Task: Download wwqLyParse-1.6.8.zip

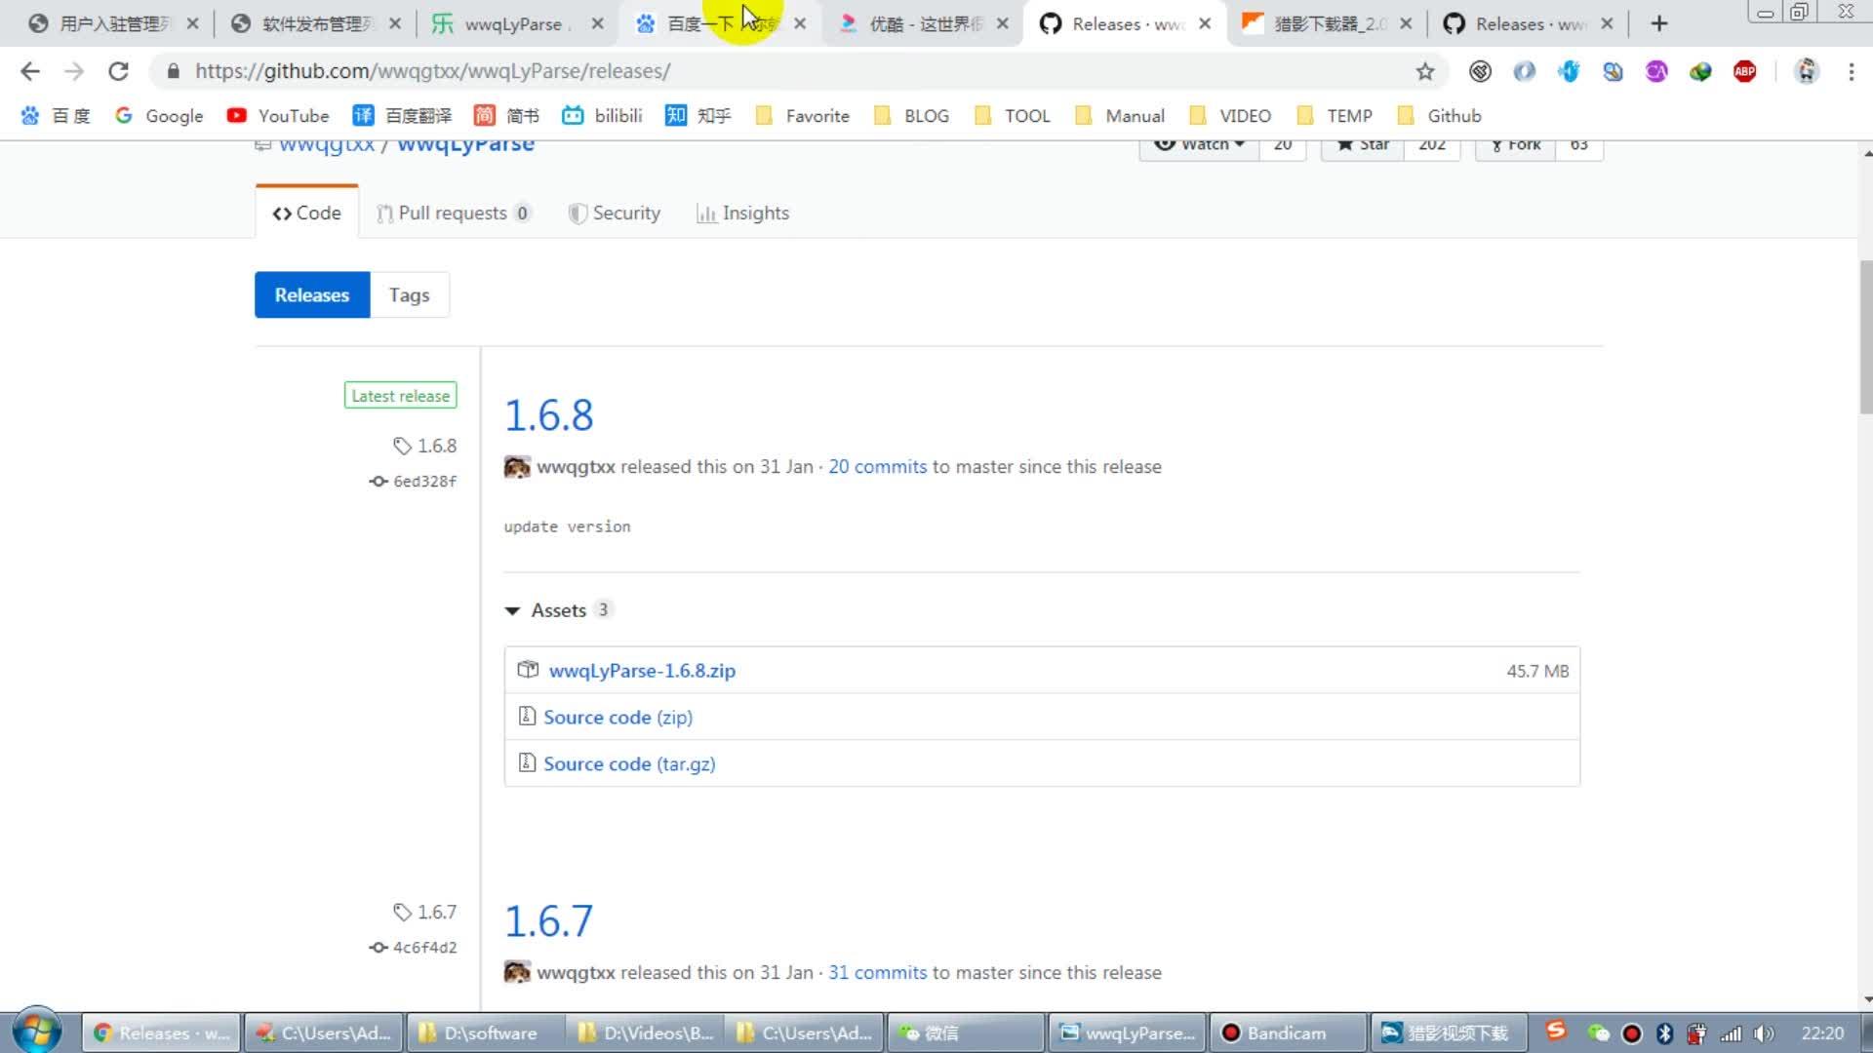Action: tap(642, 671)
